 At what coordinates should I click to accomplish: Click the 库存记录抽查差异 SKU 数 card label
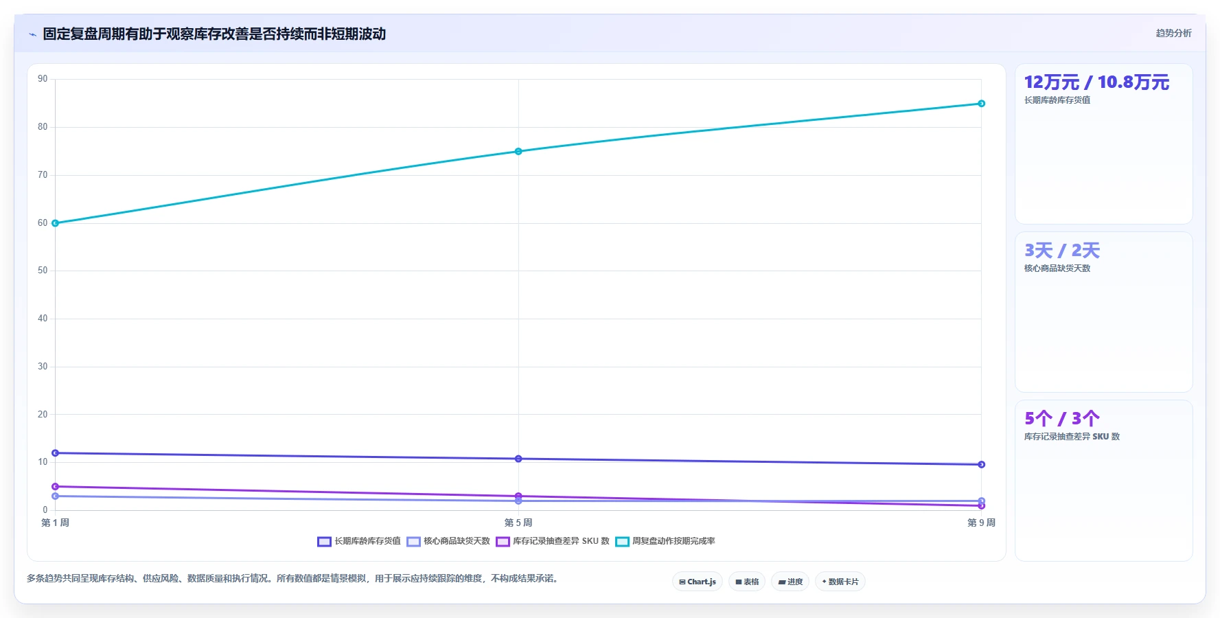(1072, 437)
